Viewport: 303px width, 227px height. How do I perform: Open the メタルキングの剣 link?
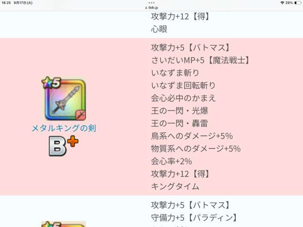point(64,128)
